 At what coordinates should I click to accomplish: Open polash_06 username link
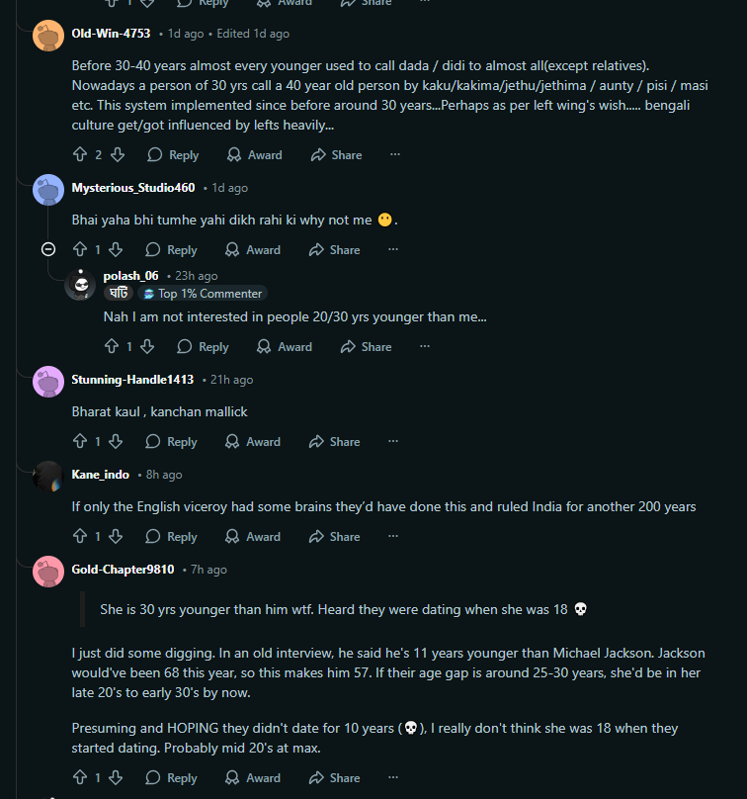click(x=130, y=276)
